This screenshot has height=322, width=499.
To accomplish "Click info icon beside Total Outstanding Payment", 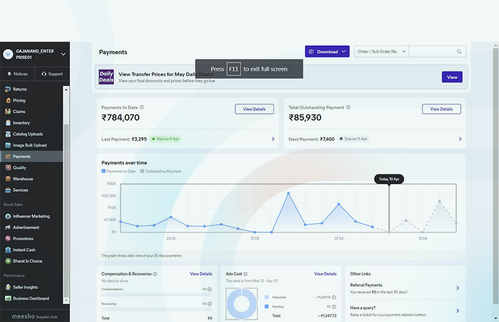I will pyautogui.click(x=348, y=107).
